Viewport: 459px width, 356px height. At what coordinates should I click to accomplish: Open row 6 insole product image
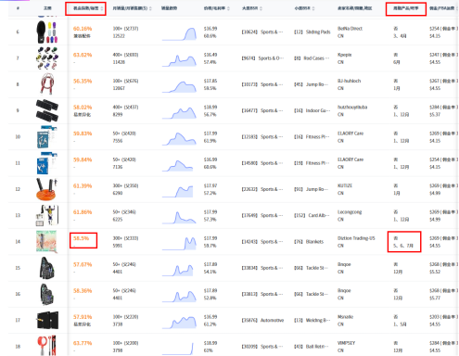tap(47, 32)
